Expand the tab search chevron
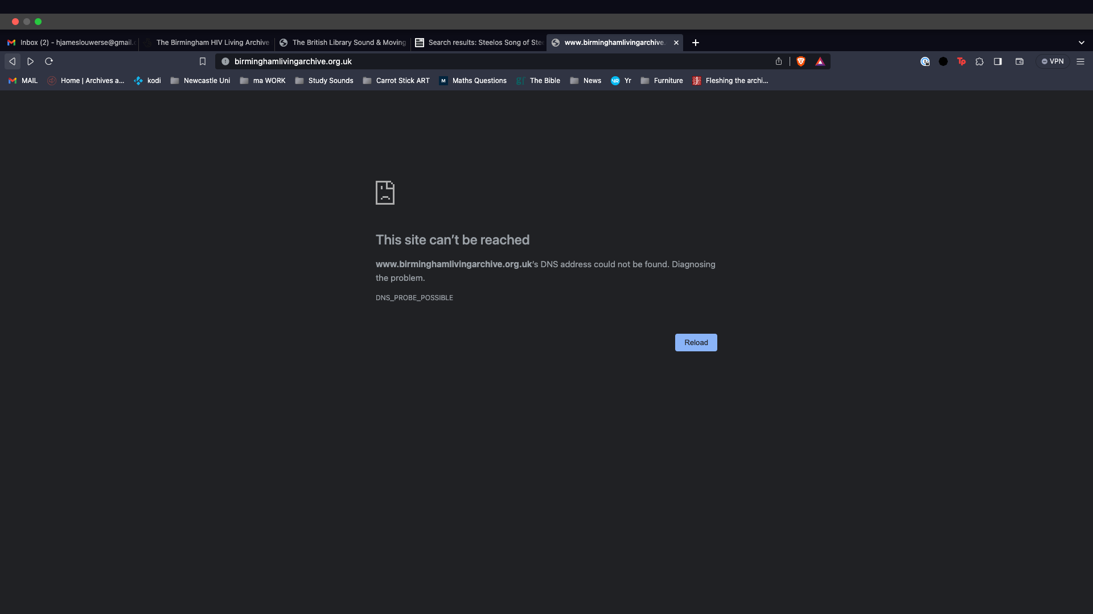 coord(1081,43)
